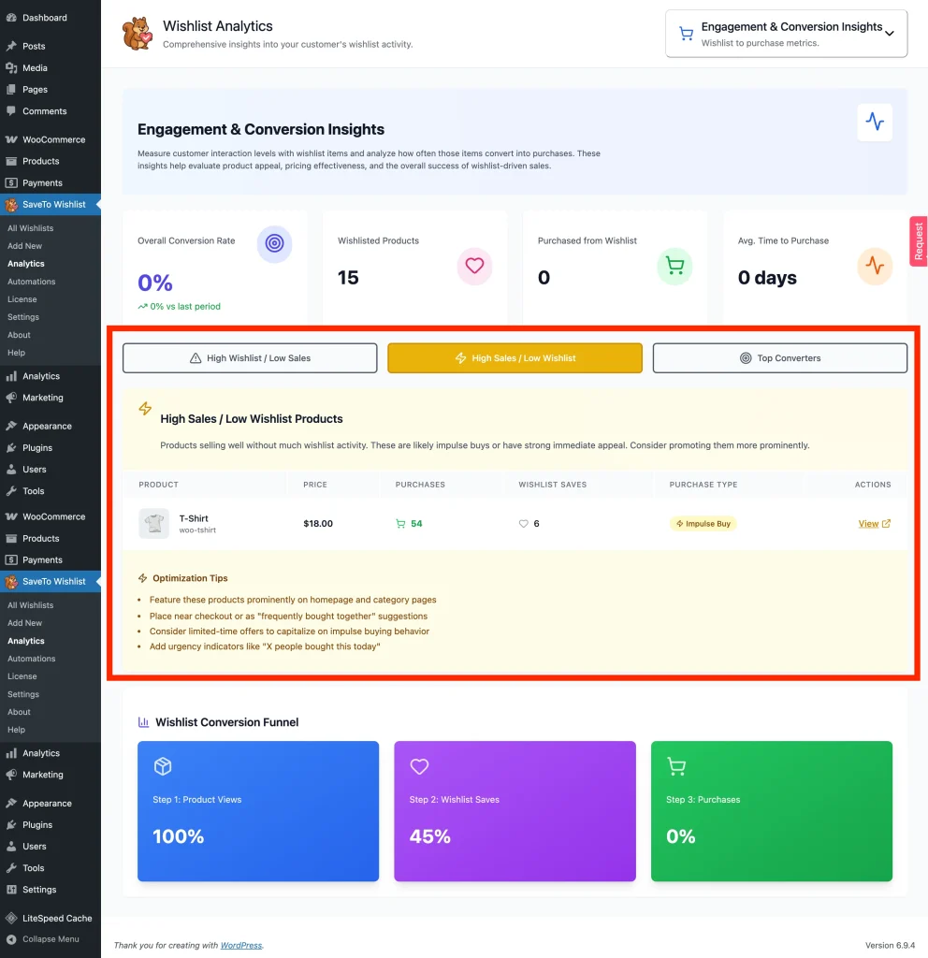The height and width of the screenshot is (958, 928).
Task: Select Add New under SaveTo Wishlist
Action: pos(27,245)
